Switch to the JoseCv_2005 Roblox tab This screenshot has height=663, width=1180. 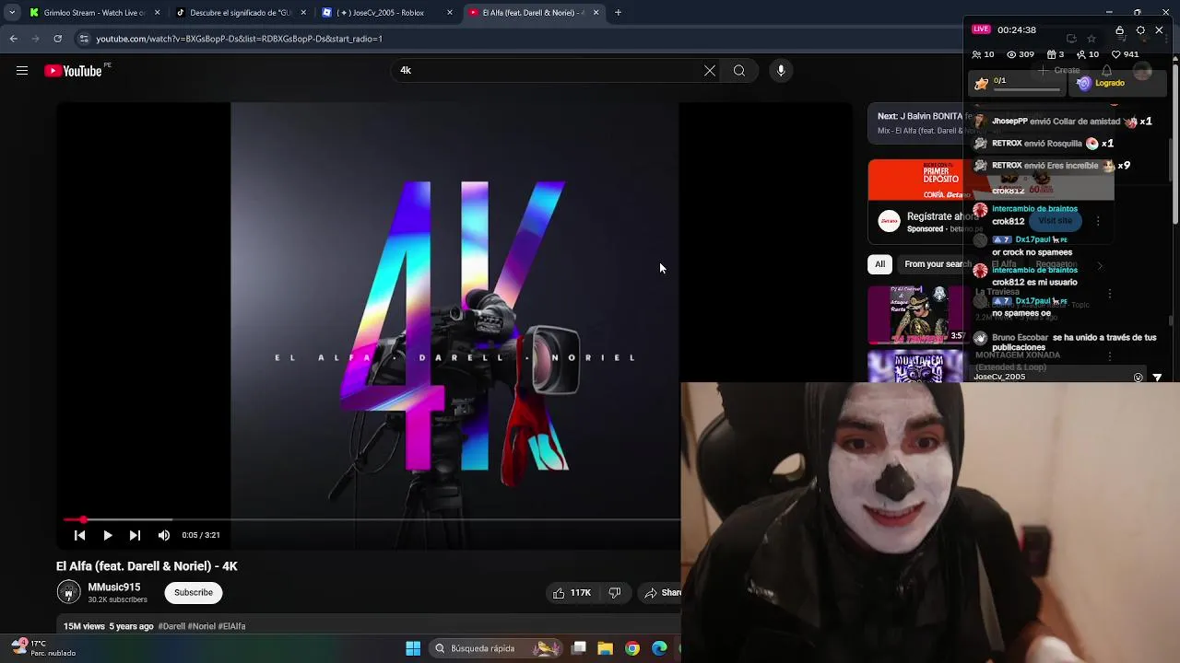385,13
